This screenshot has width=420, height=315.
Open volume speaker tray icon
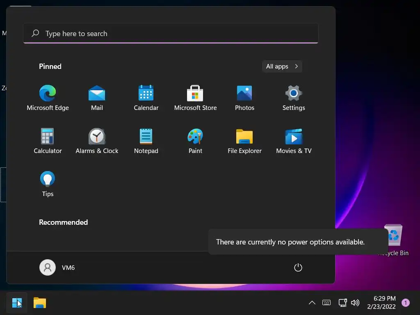point(355,303)
